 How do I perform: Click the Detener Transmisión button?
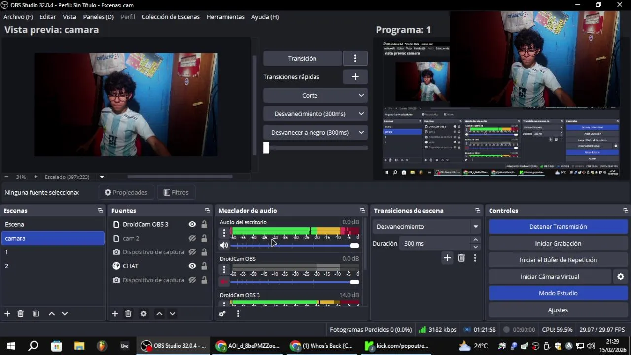pos(558,227)
